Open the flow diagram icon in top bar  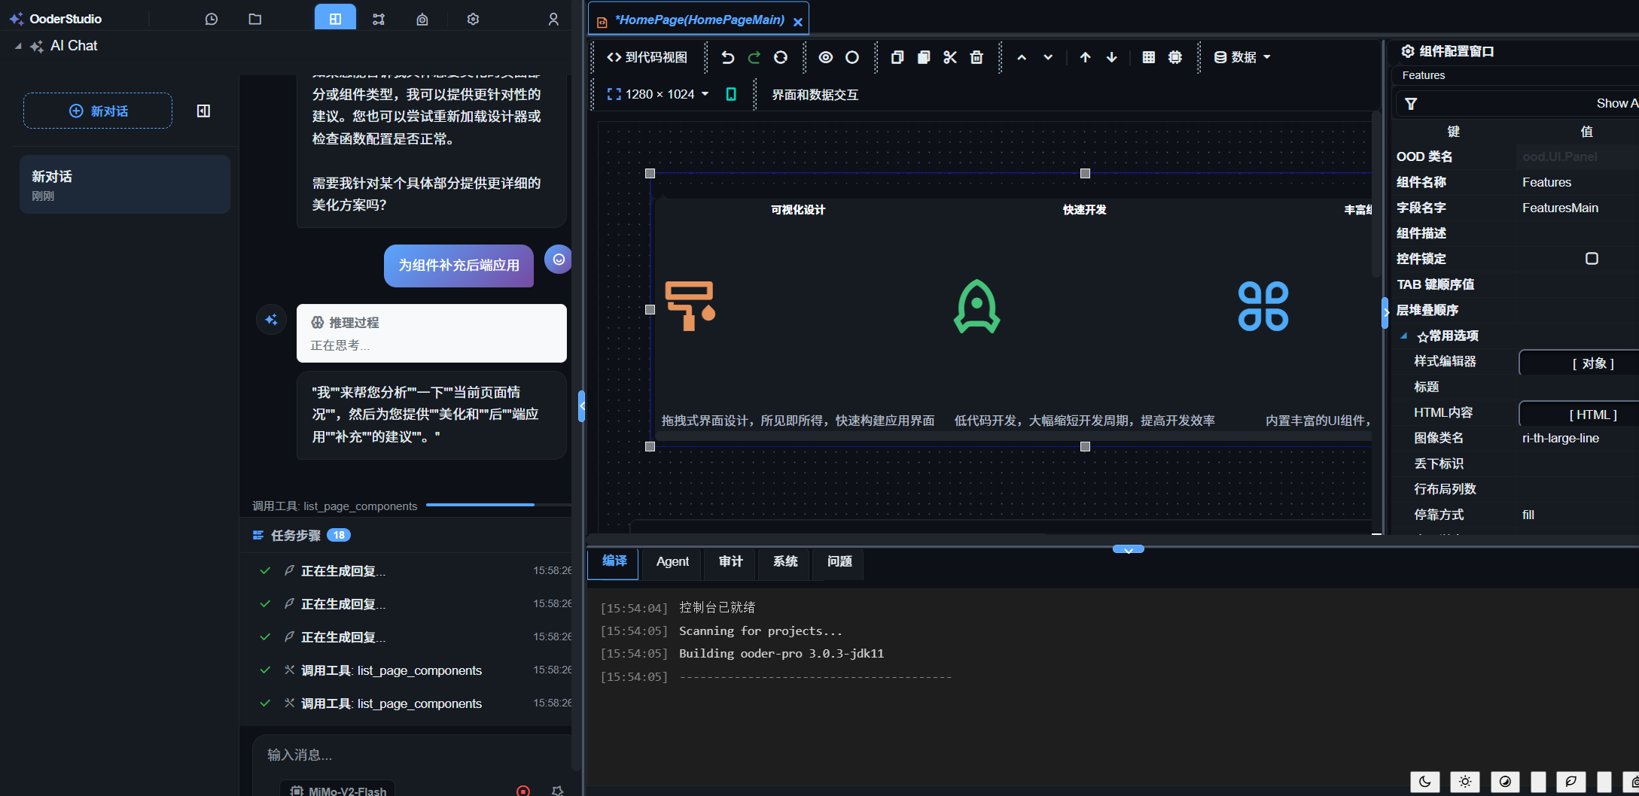point(379,20)
